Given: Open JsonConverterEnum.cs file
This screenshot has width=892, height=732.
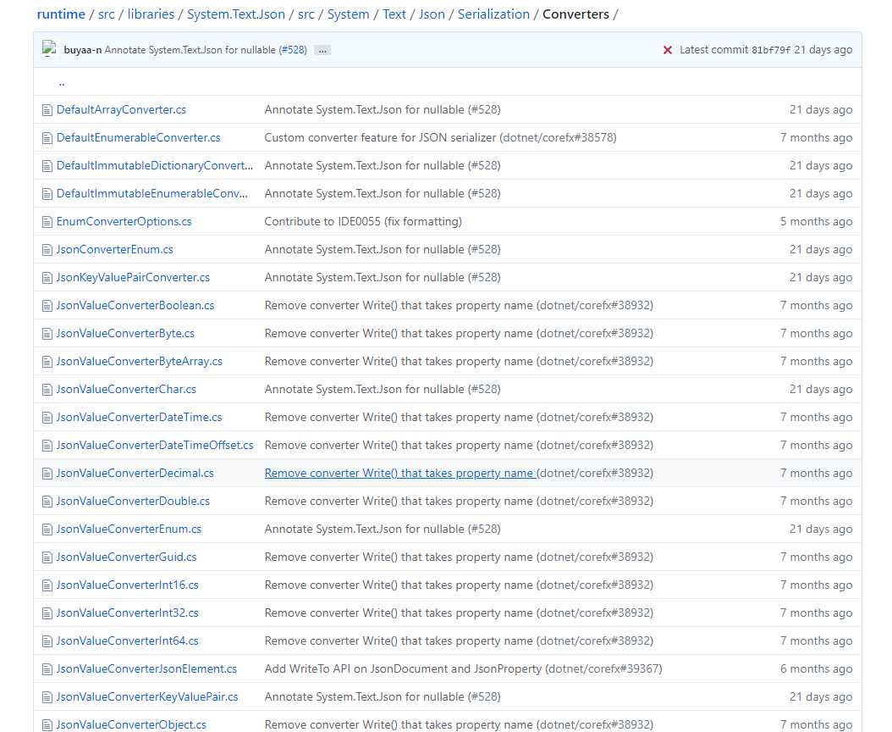Looking at the screenshot, I should pos(115,249).
